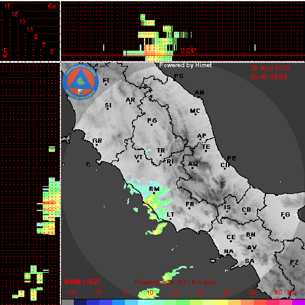The image size is (305, 305).
Task: Click the PZ province label
Action: (294, 262)
